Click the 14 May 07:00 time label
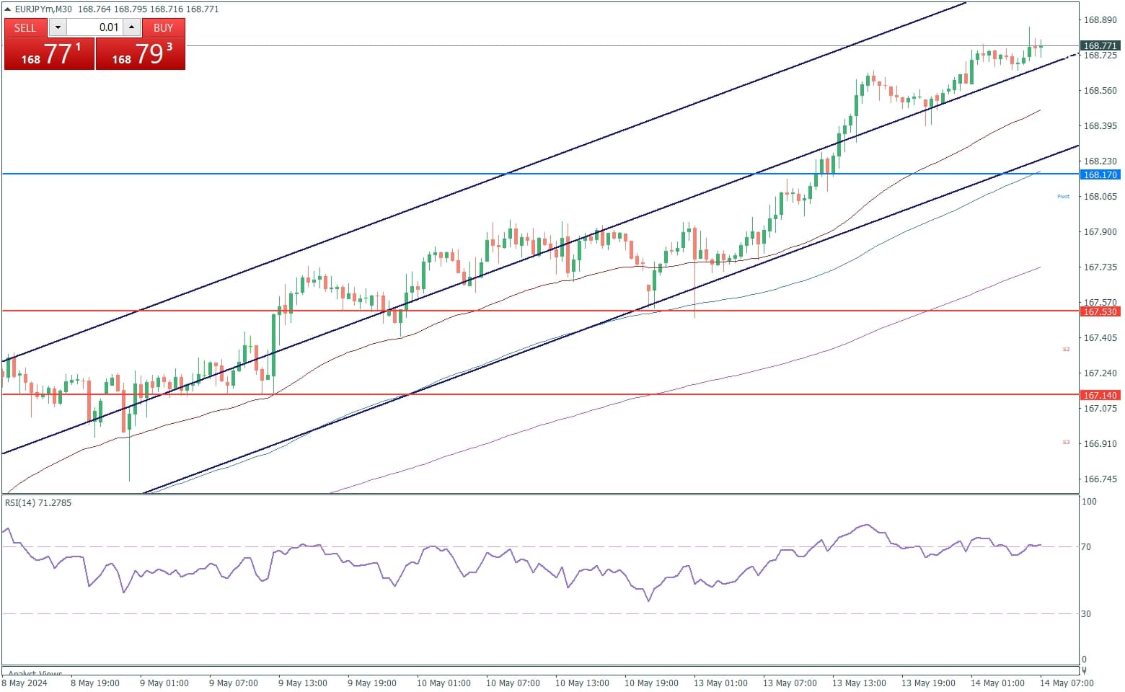1125x692 pixels. 1067,683
